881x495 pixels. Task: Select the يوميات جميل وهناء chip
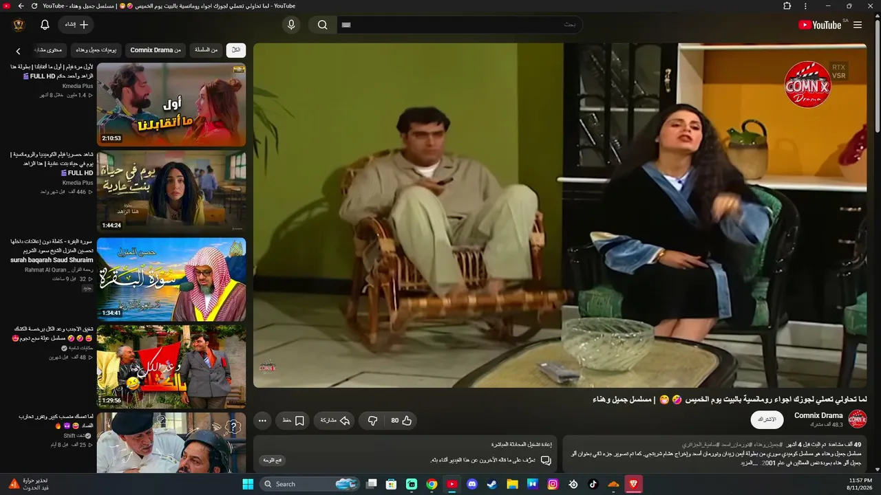(x=96, y=49)
